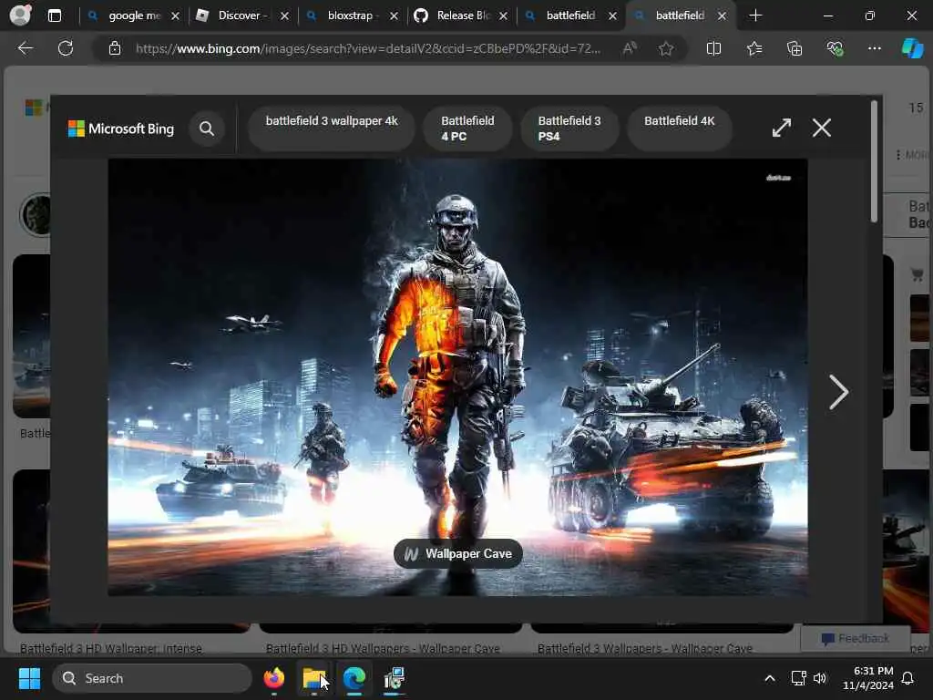
Task: Click the Bing search magnifier icon
Action: pos(207,129)
